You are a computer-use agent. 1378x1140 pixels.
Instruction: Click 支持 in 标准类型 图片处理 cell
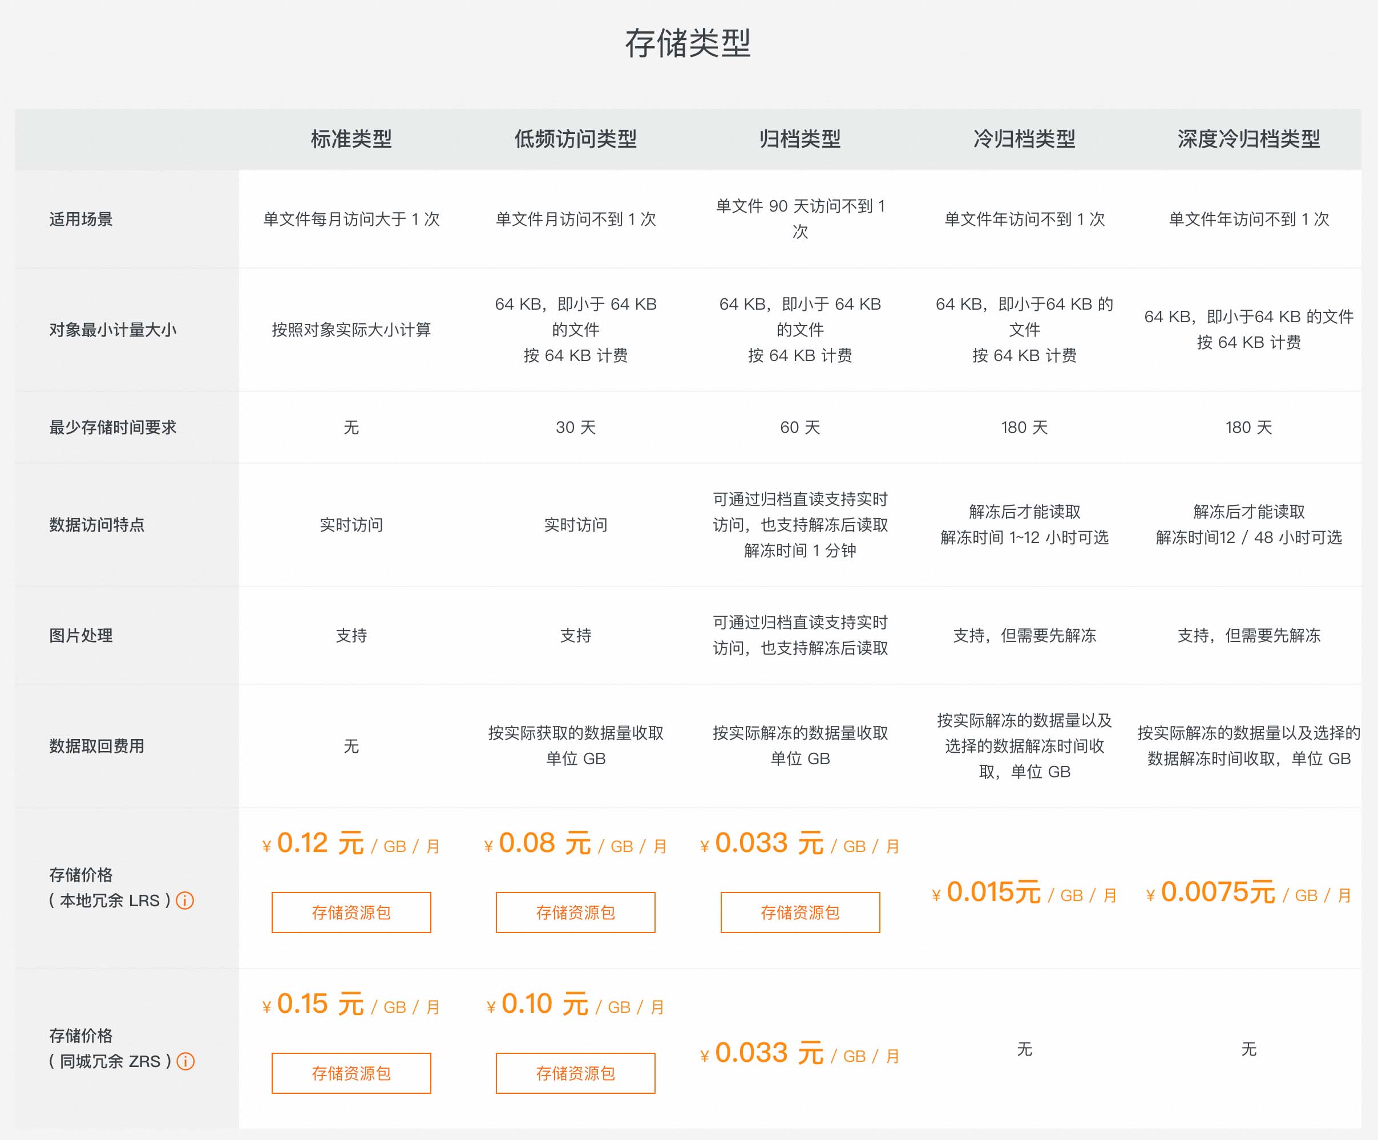coord(351,636)
